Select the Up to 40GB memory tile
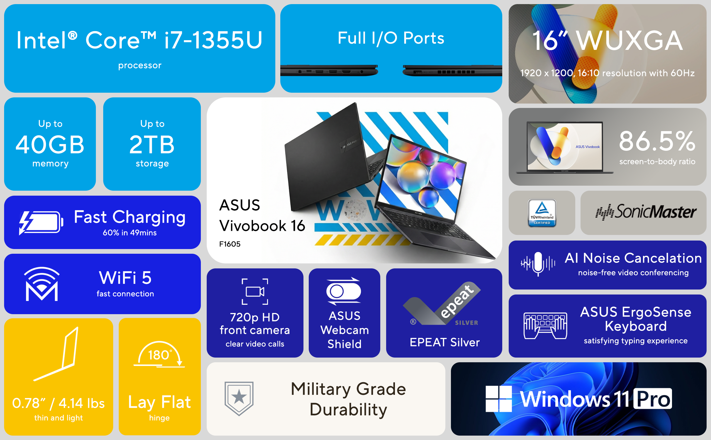The height and width of the screenshot is (440, 711). [50, 144]
